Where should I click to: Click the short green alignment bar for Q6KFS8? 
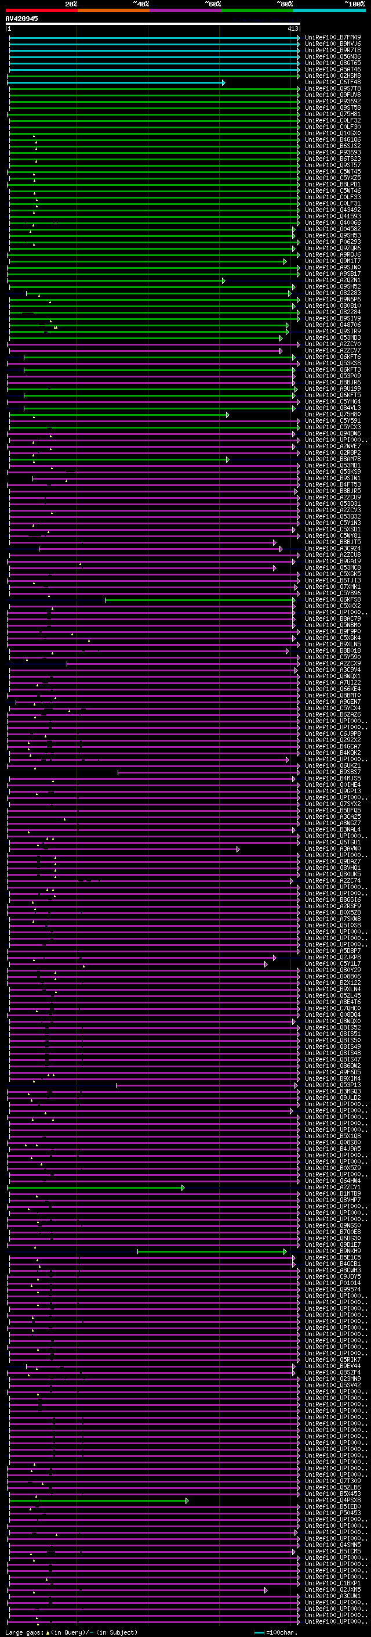tap(201, 599)
